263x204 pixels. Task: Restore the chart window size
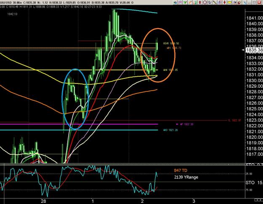click(x=254, y=3)
